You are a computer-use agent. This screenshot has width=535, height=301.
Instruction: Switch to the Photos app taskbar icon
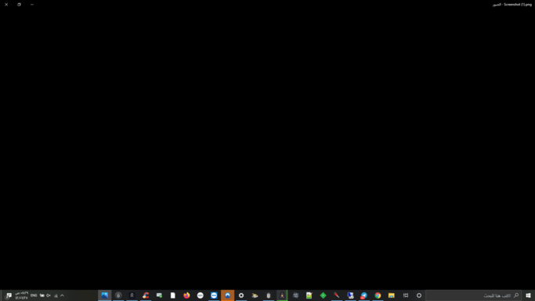[x=105, y=296]
